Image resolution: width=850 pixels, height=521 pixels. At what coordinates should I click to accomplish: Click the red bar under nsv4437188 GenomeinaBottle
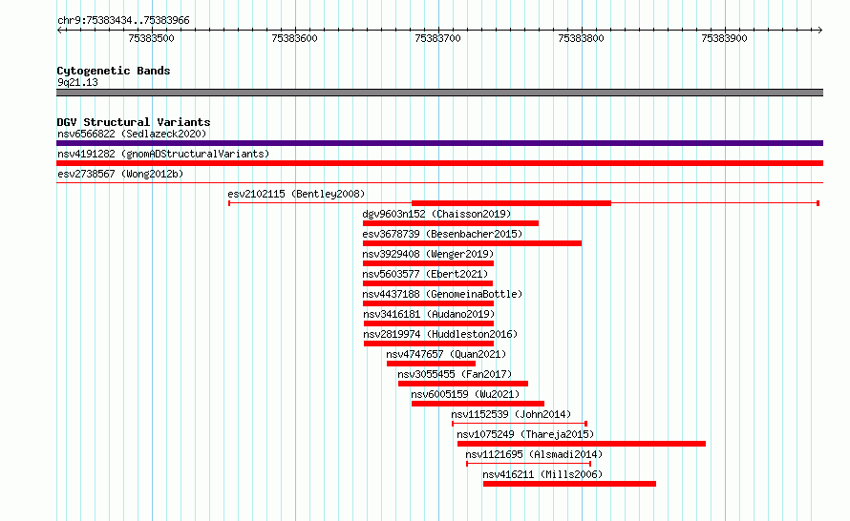click(428, 303)
